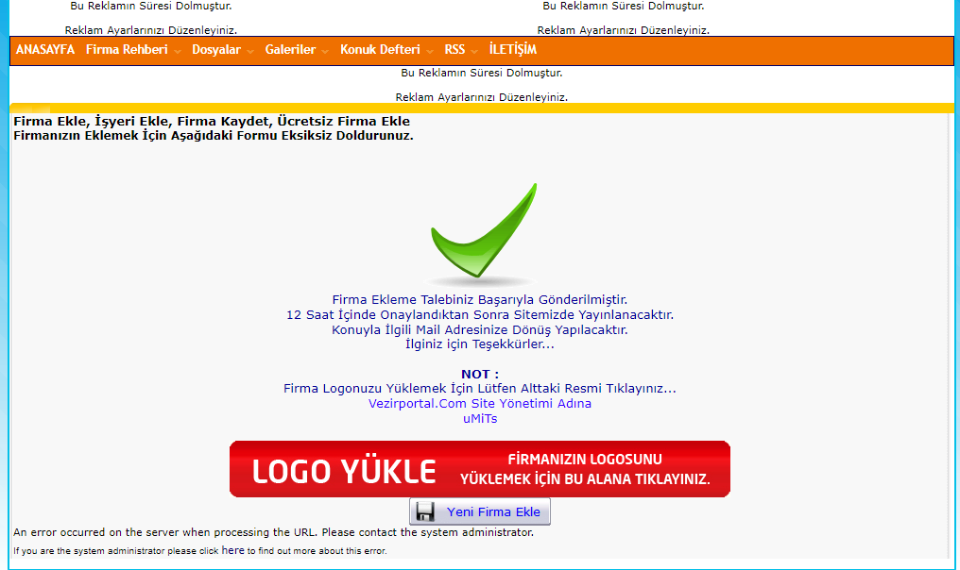
Task: Expand the Konuk Defteri dropdown arrow
Action: point(430,52)
